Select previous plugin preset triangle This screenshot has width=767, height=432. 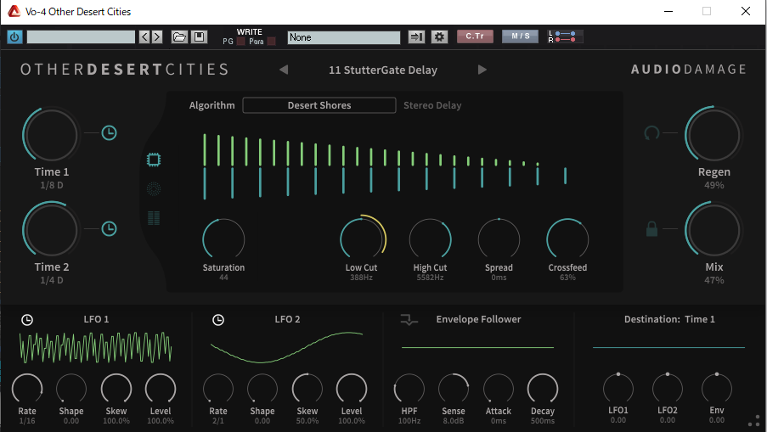[284, 70]
